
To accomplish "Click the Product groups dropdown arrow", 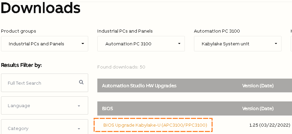I will pyautogui.click(x=83, y=44).
